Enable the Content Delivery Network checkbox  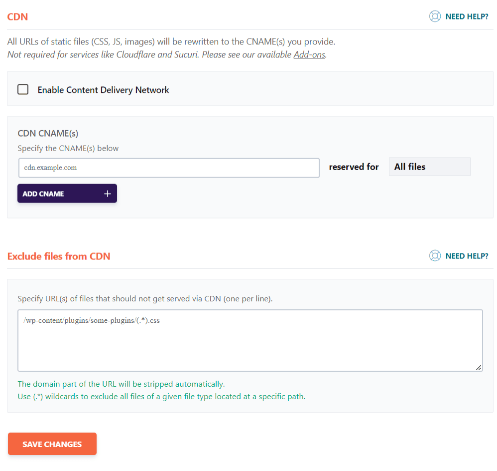[x=23, y=89]
